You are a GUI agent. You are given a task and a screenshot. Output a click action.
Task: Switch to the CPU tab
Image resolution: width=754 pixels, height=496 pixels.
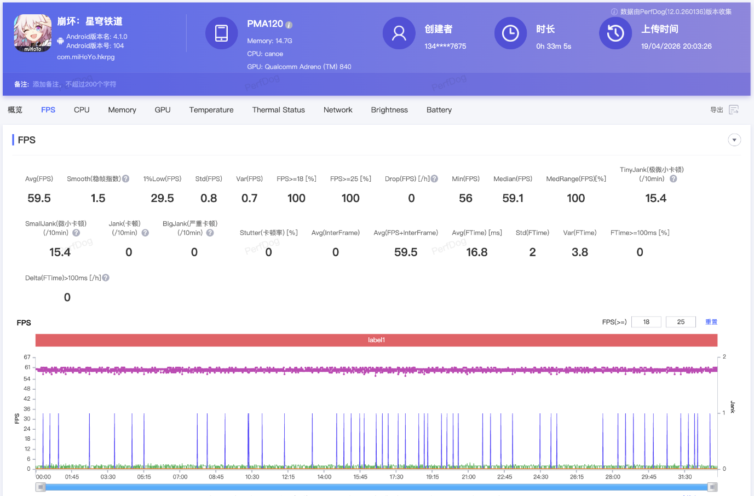(x=82, y=110)
